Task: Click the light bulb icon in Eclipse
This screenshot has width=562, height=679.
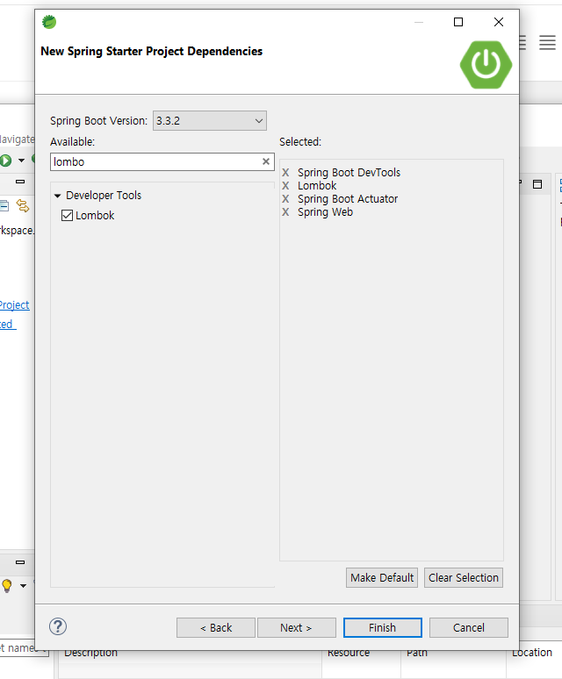Action: point(7,585)
